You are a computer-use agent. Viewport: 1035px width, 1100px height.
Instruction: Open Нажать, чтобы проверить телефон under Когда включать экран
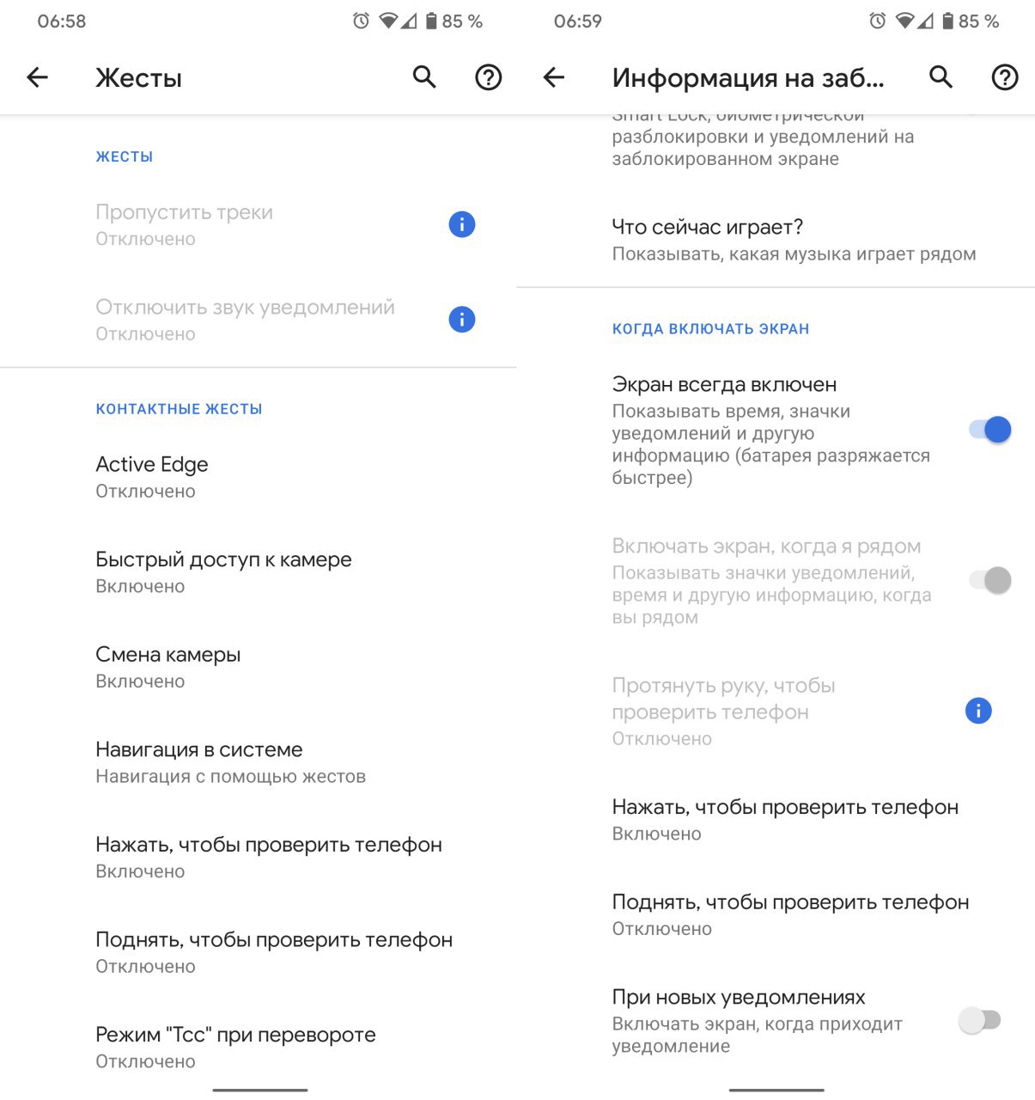784,820
